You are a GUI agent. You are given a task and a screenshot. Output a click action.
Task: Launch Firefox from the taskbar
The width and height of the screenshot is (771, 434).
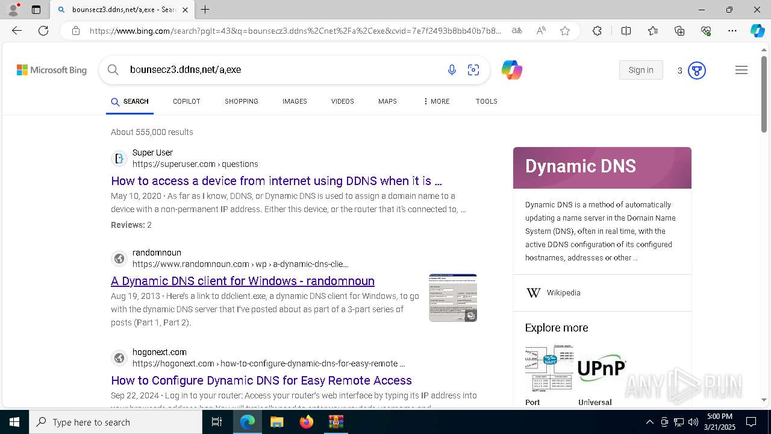tap(306, 422)
